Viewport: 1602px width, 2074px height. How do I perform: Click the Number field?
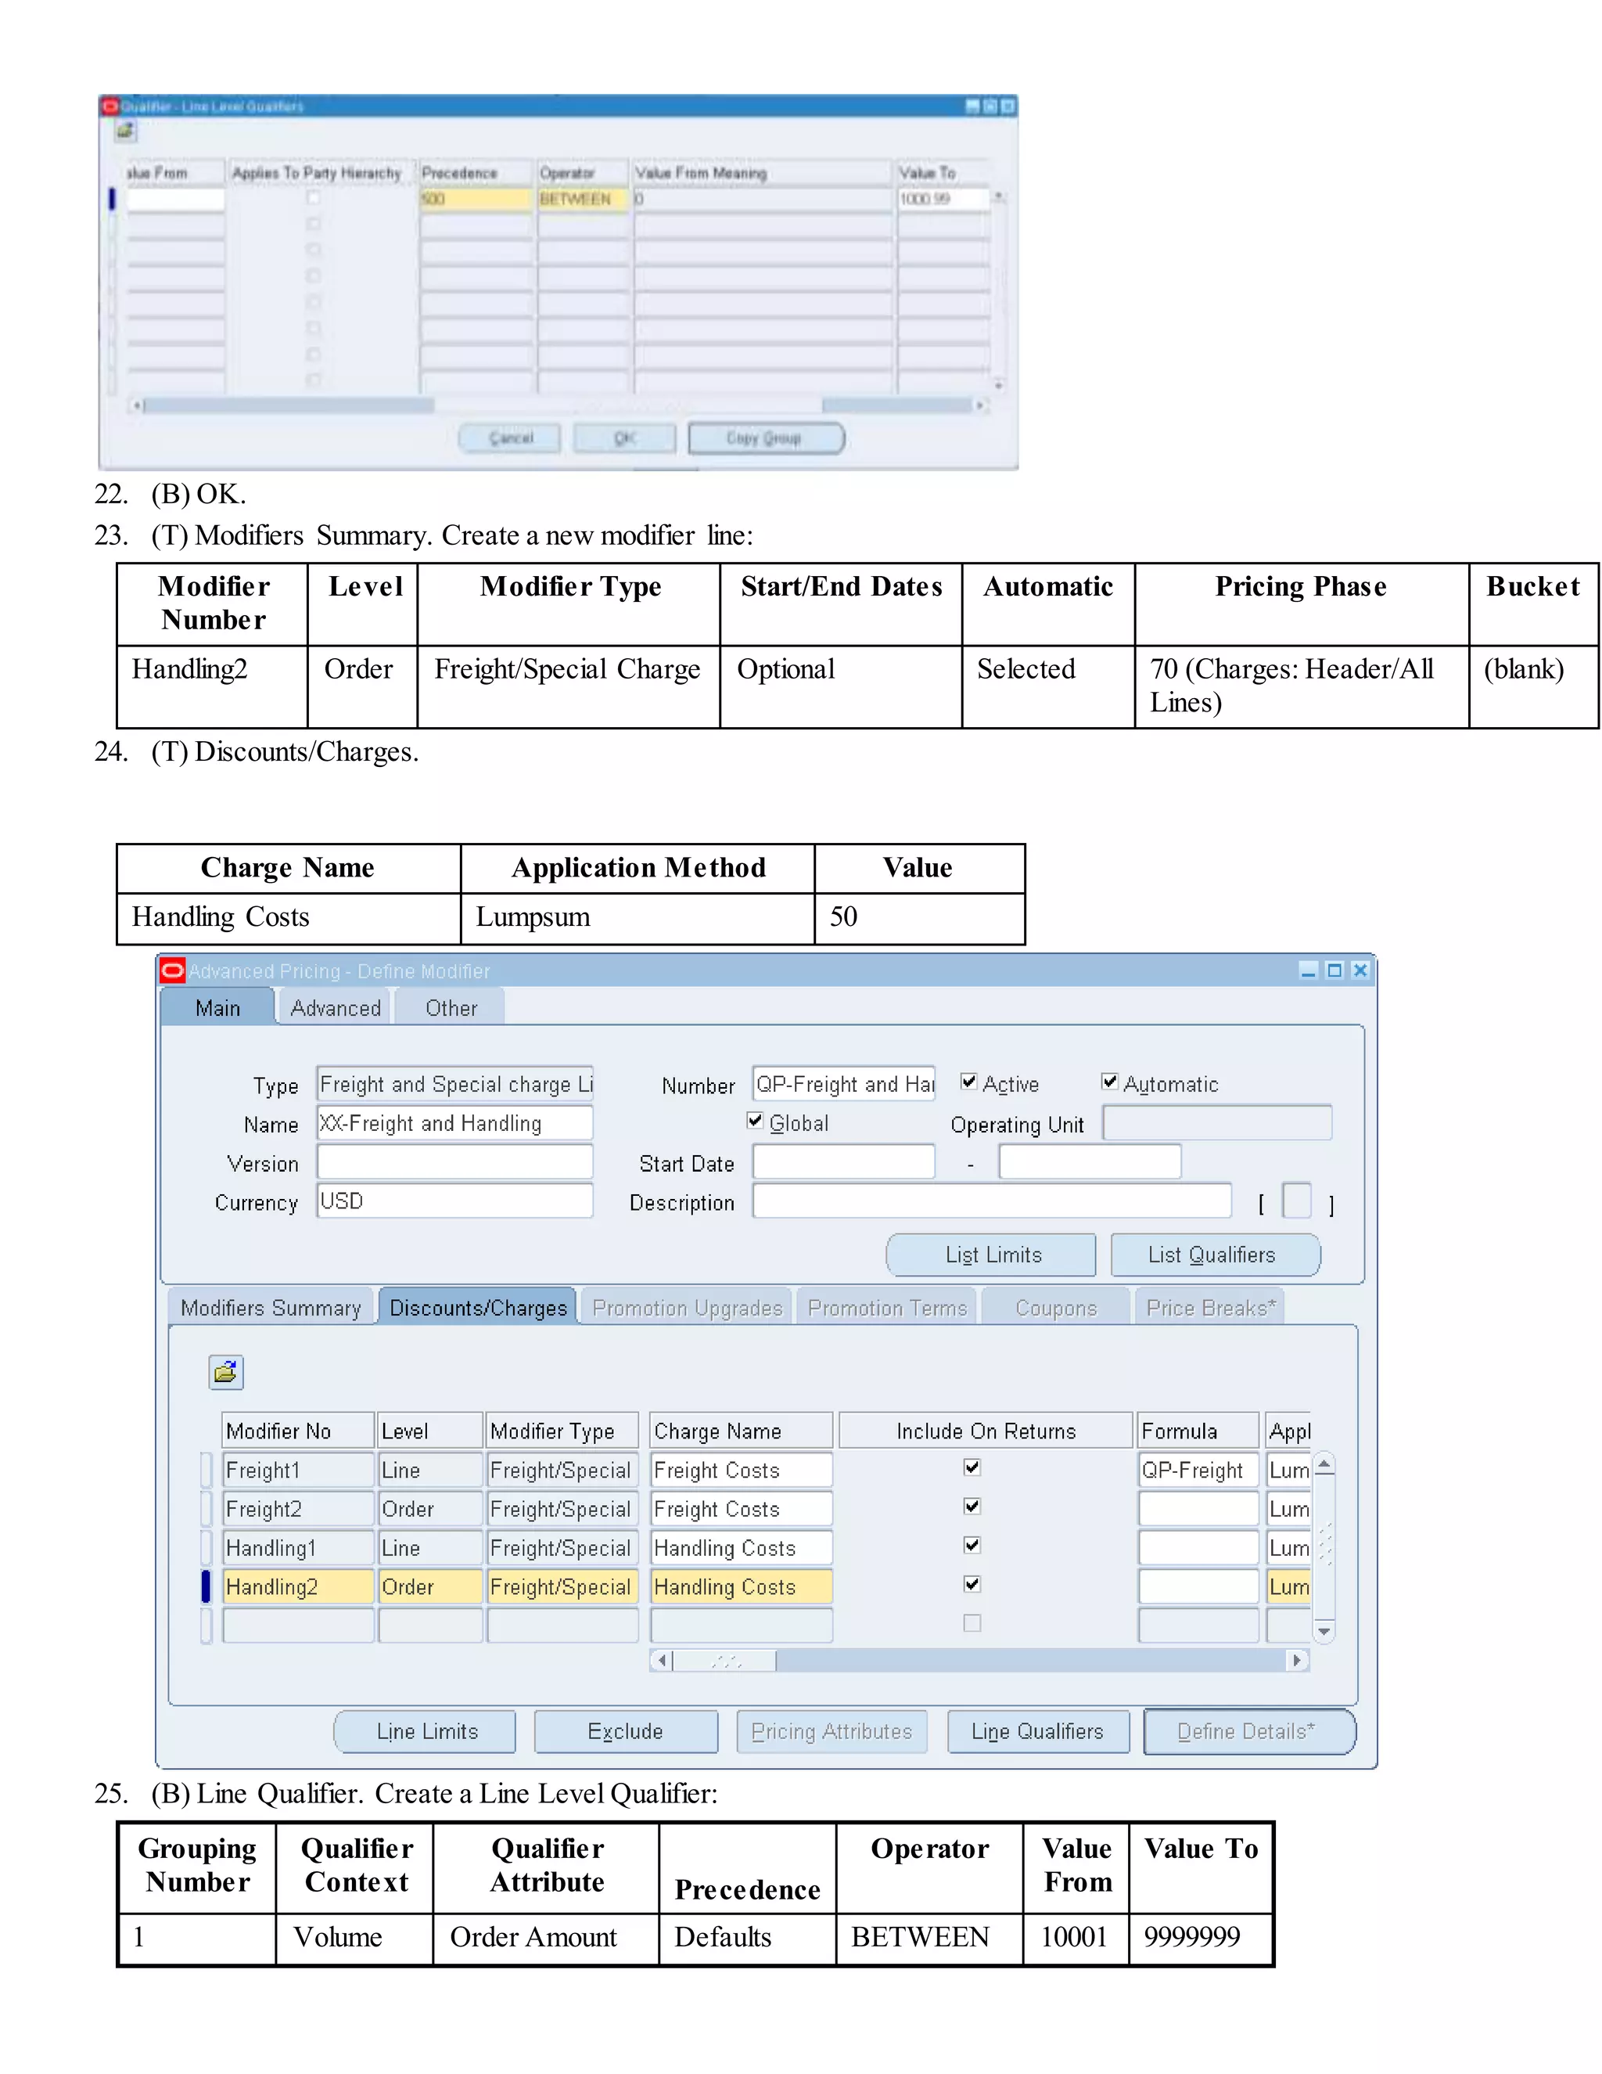point(844,1083)
